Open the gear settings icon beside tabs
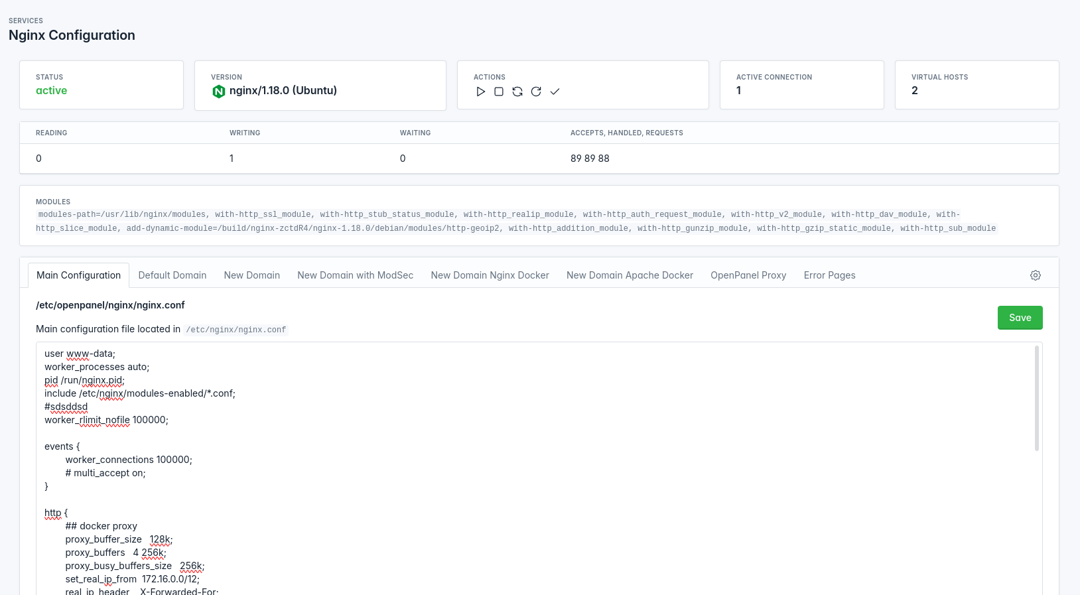1080x595 pixels. (1035, 275)
